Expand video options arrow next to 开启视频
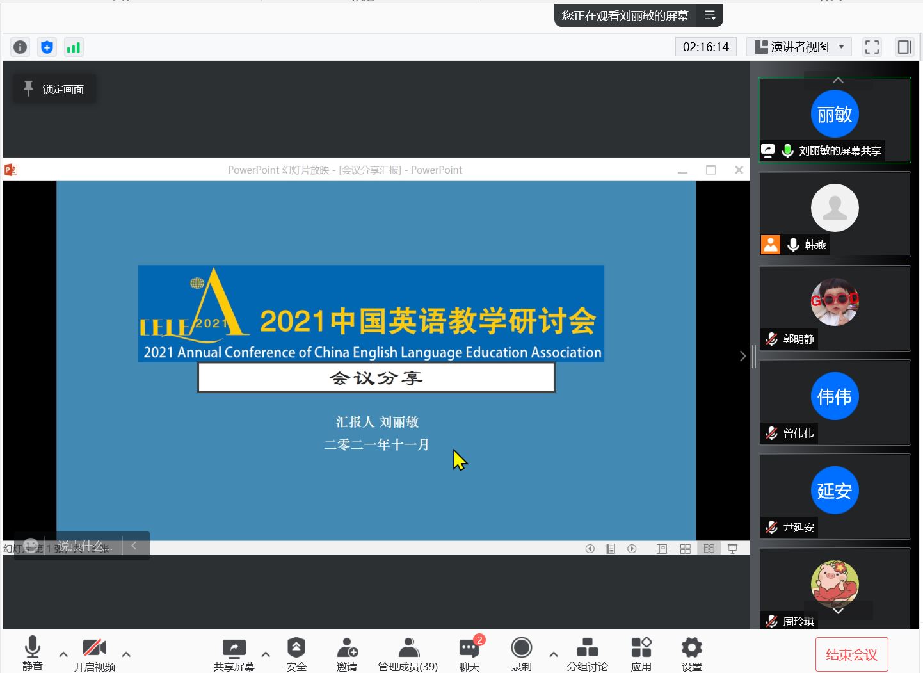923x673 pixels. (126, 654)
